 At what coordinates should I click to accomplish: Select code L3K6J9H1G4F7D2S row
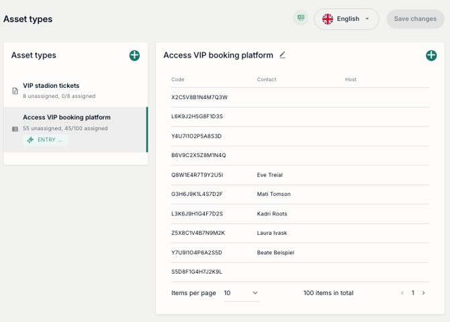pyautogui.click(x=300, y=214)
